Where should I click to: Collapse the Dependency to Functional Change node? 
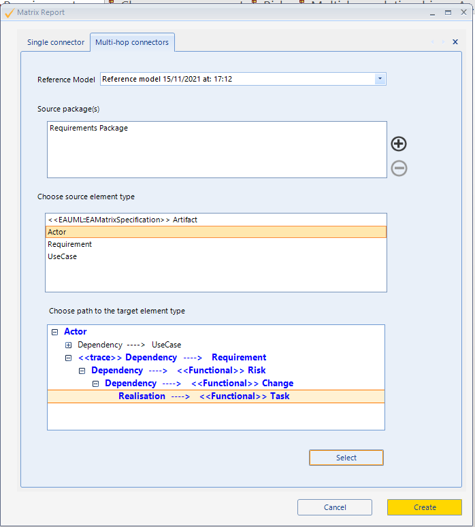click(95, 384)
